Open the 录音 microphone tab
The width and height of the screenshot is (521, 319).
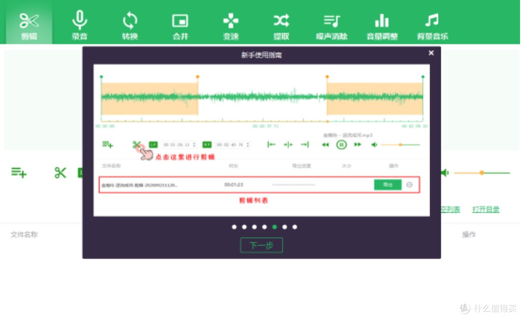80,26
